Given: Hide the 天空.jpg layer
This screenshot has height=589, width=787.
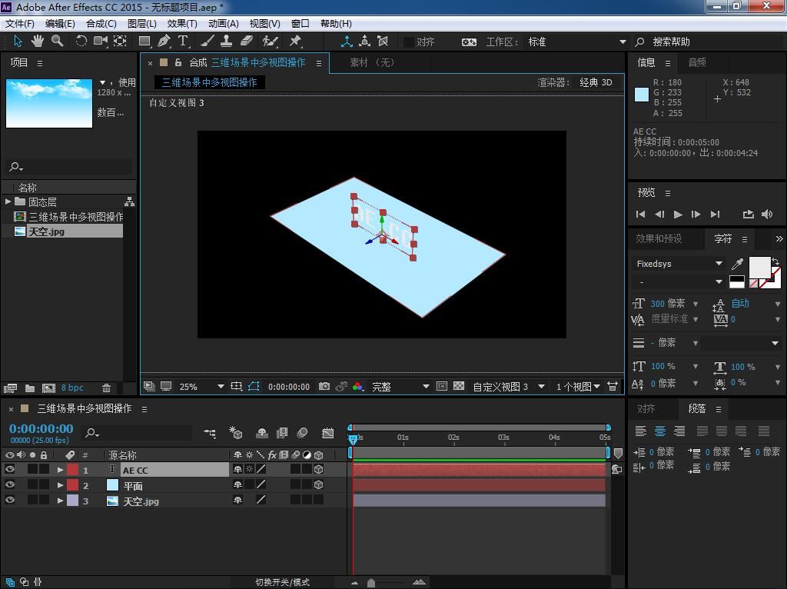Looking at the screenshot, I should pos(9,500).
